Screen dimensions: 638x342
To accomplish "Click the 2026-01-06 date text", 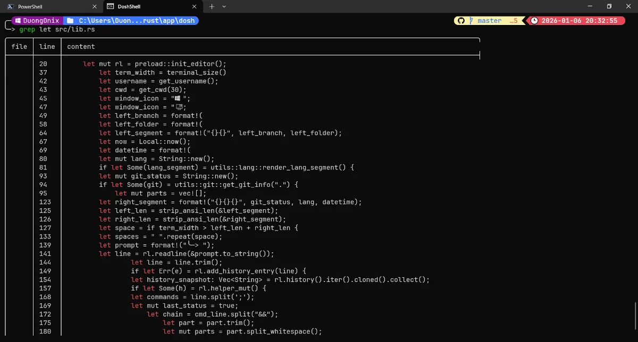I will (563, 20).
